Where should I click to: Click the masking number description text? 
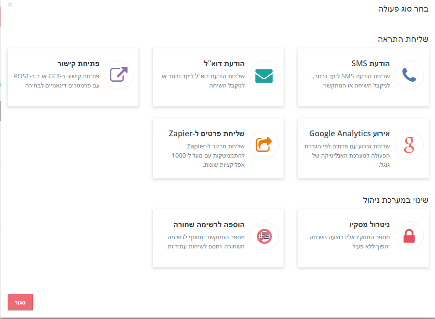pos(349,242)
